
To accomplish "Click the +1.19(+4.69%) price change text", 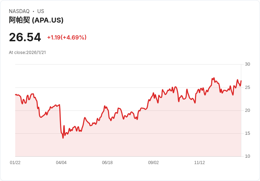I will (x=67, y=37).
